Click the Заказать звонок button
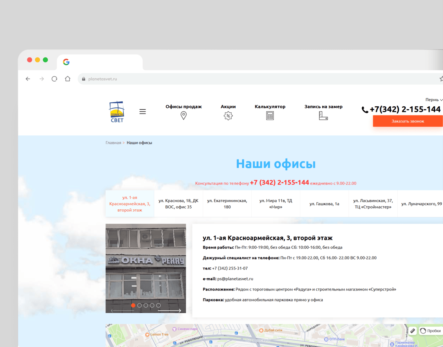Screen dimensions: 443x347 click(x=408, y=121)
